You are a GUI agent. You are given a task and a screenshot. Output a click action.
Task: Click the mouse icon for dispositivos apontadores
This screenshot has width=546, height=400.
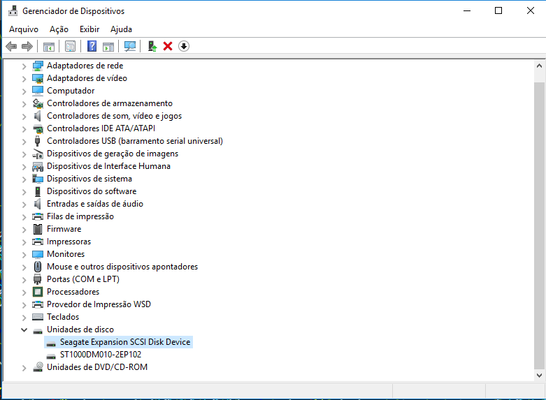point(38,267)
